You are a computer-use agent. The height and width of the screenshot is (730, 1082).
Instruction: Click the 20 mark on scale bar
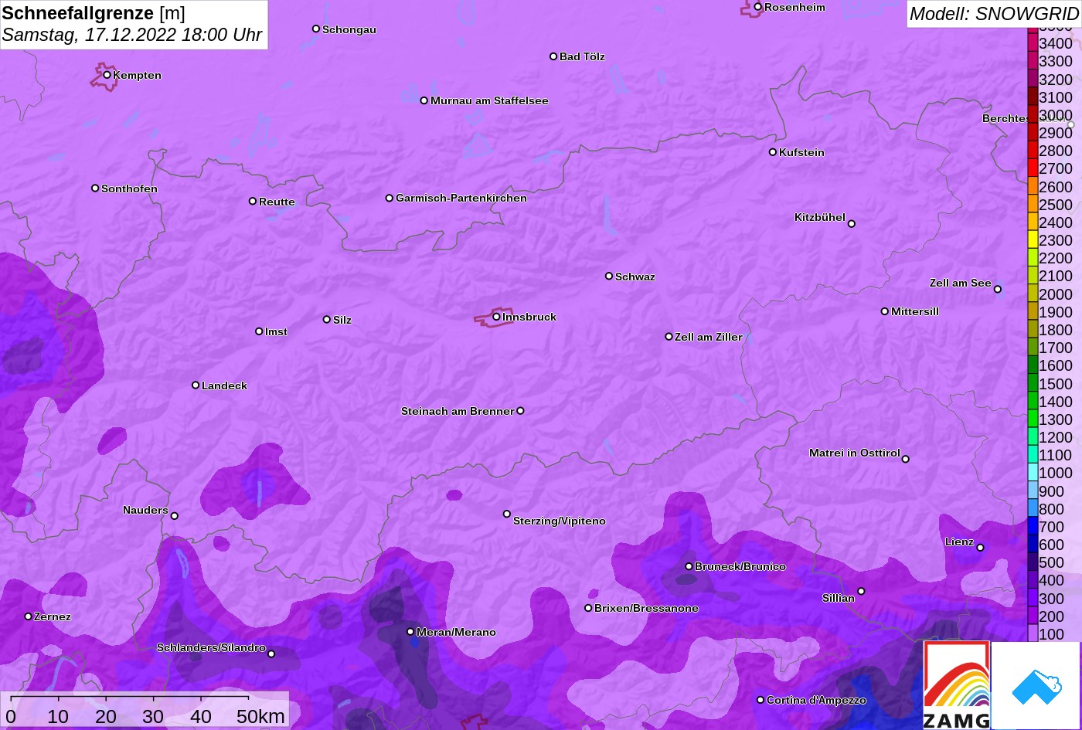pyautogui.click(x=106, y=716)
